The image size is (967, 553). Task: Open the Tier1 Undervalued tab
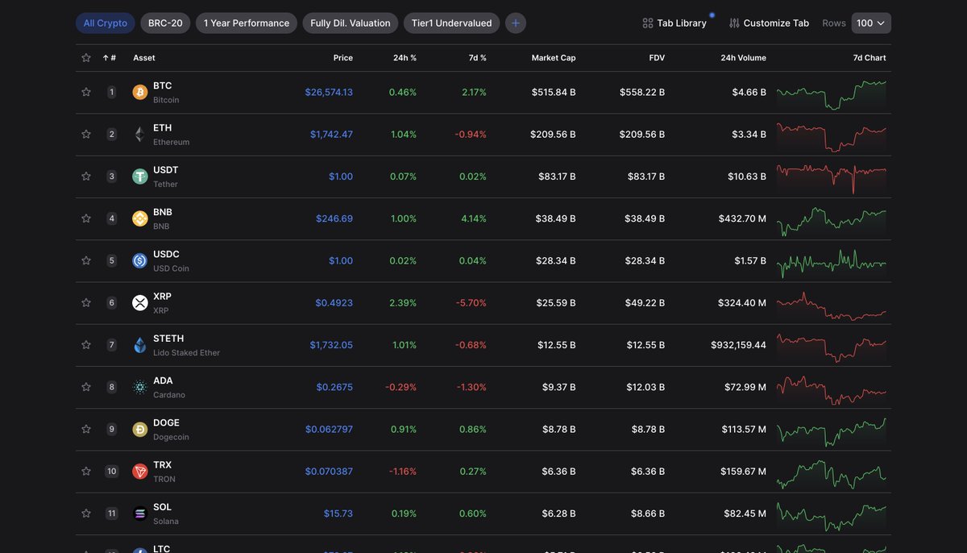[451, 23]
